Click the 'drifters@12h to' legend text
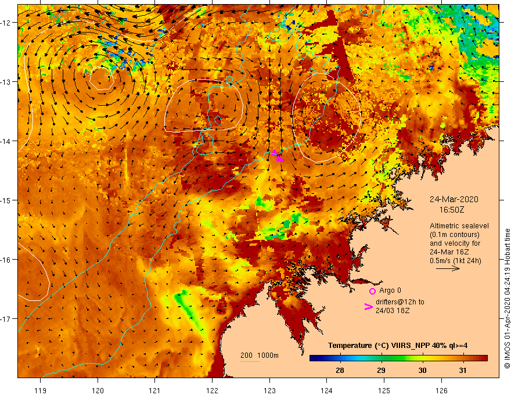 click(x=400, y=302)
